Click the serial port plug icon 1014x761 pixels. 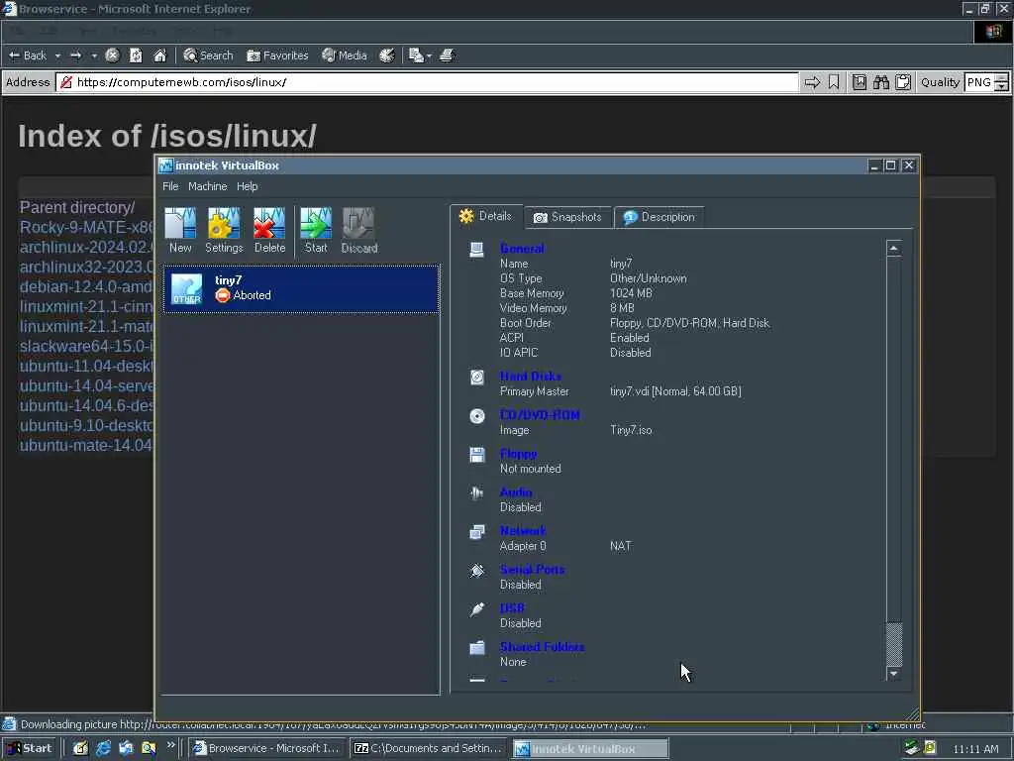[477, 571]
